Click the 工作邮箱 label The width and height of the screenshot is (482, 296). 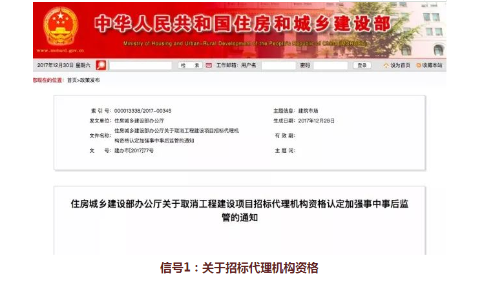[227, 65]
